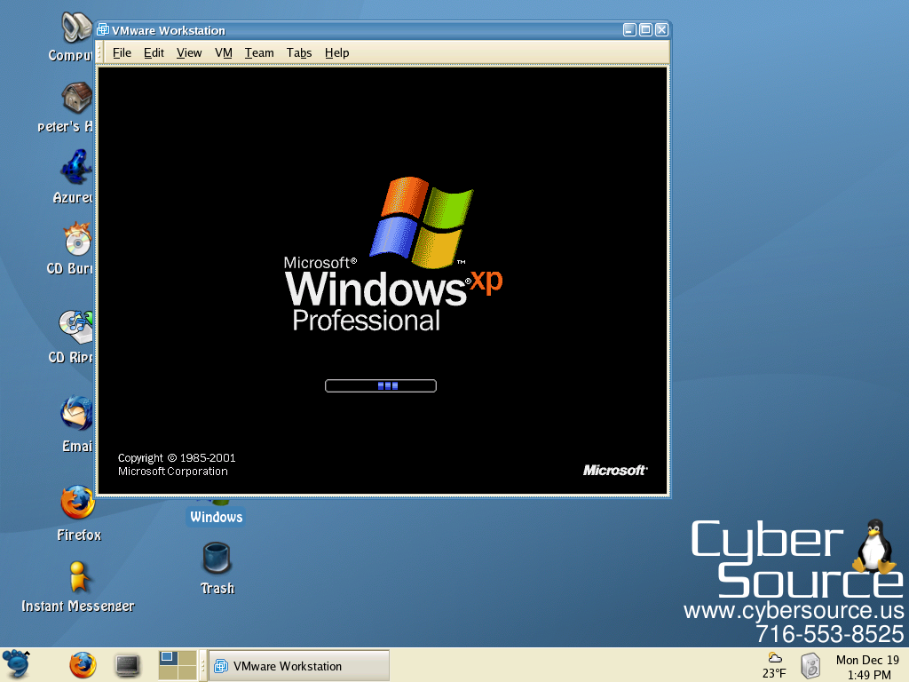This screenshot has height=682, width=909.
Task: Open peter's Home folder icon
Action: (77, 98)
